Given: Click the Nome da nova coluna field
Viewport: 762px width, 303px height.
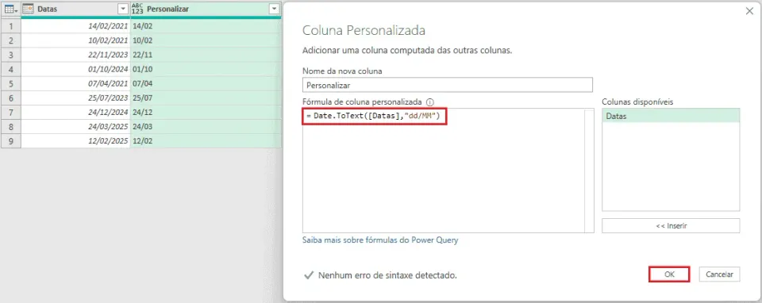Looking at the screenshot, I should point(448,85).
